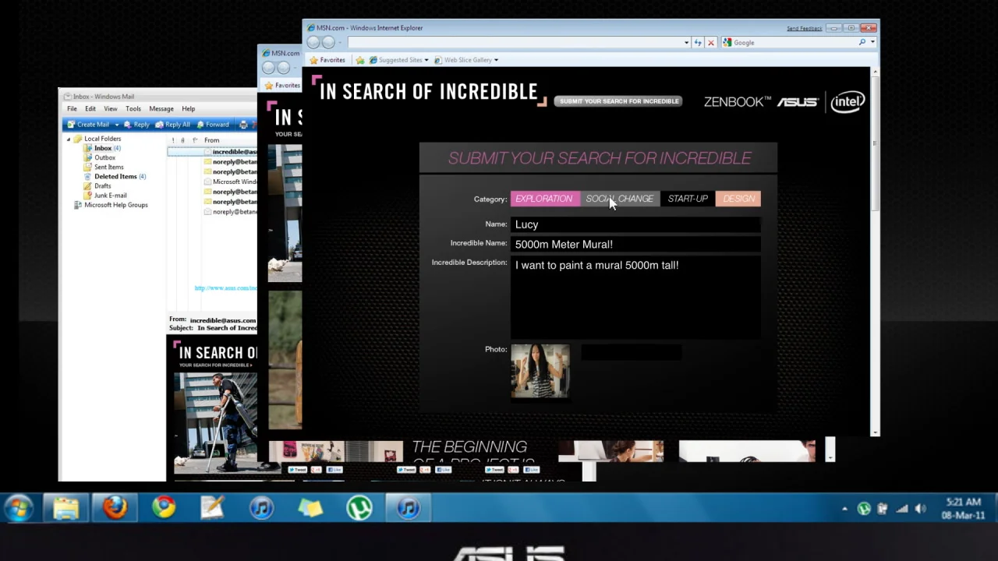Click the volume speaker tray icon
The image size is (998, 561).
pyautogui.click(x=920, y=509)
